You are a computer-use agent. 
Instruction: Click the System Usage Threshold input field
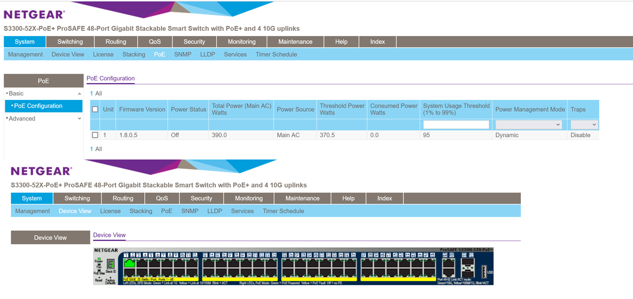pyautogui.click(x=456, y=125)
